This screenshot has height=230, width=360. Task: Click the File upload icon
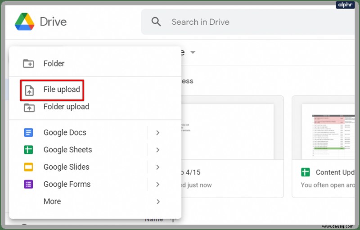point(29,90)
